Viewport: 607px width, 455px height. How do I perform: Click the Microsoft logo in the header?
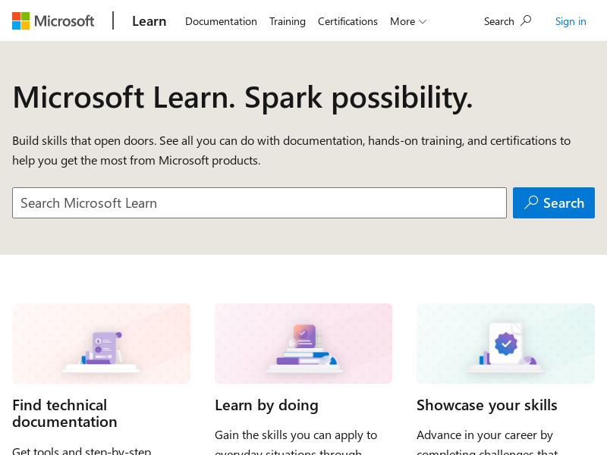[x=53, y=21]
